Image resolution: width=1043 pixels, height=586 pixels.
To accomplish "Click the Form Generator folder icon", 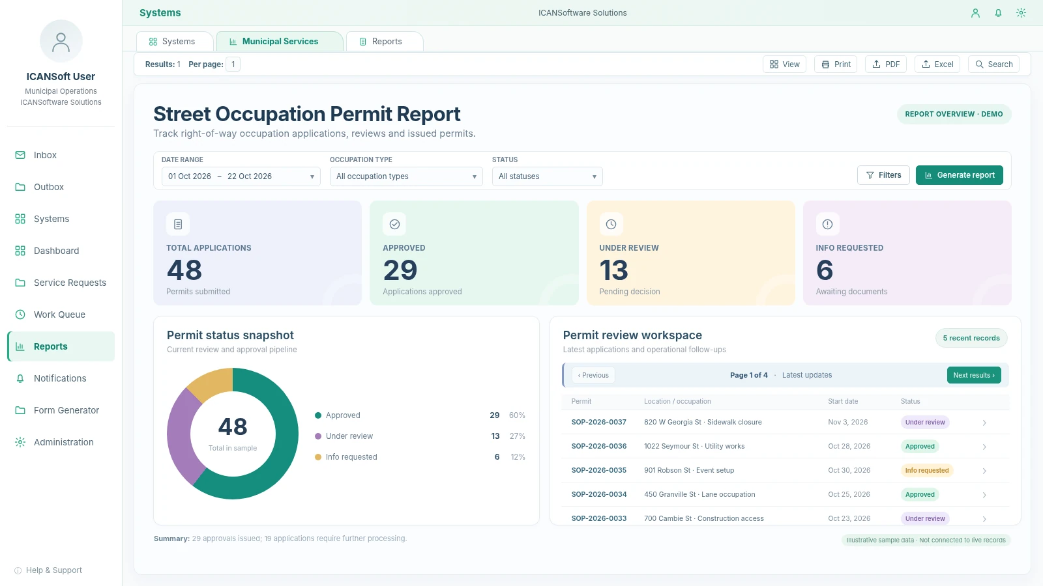I will [x=20, y=410].
